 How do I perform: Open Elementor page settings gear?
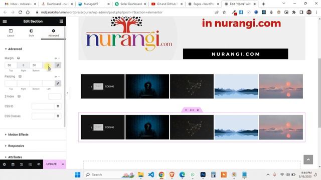[5, 164]
